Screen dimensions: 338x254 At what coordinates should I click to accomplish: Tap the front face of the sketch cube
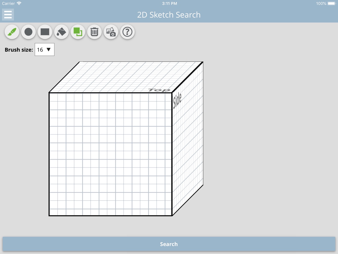point(110,154)
